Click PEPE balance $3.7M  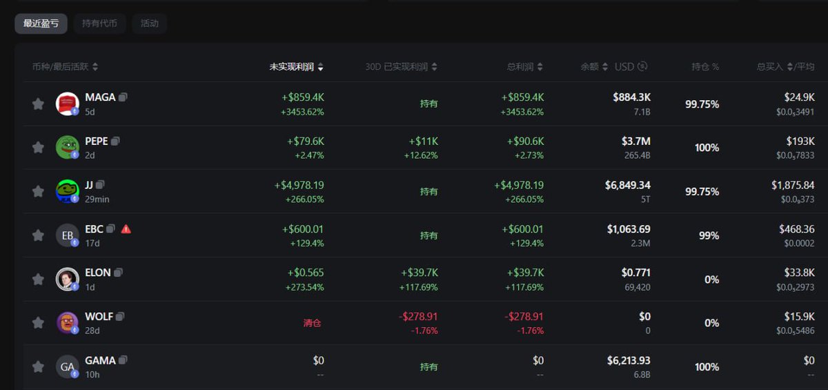coord(635,141)
